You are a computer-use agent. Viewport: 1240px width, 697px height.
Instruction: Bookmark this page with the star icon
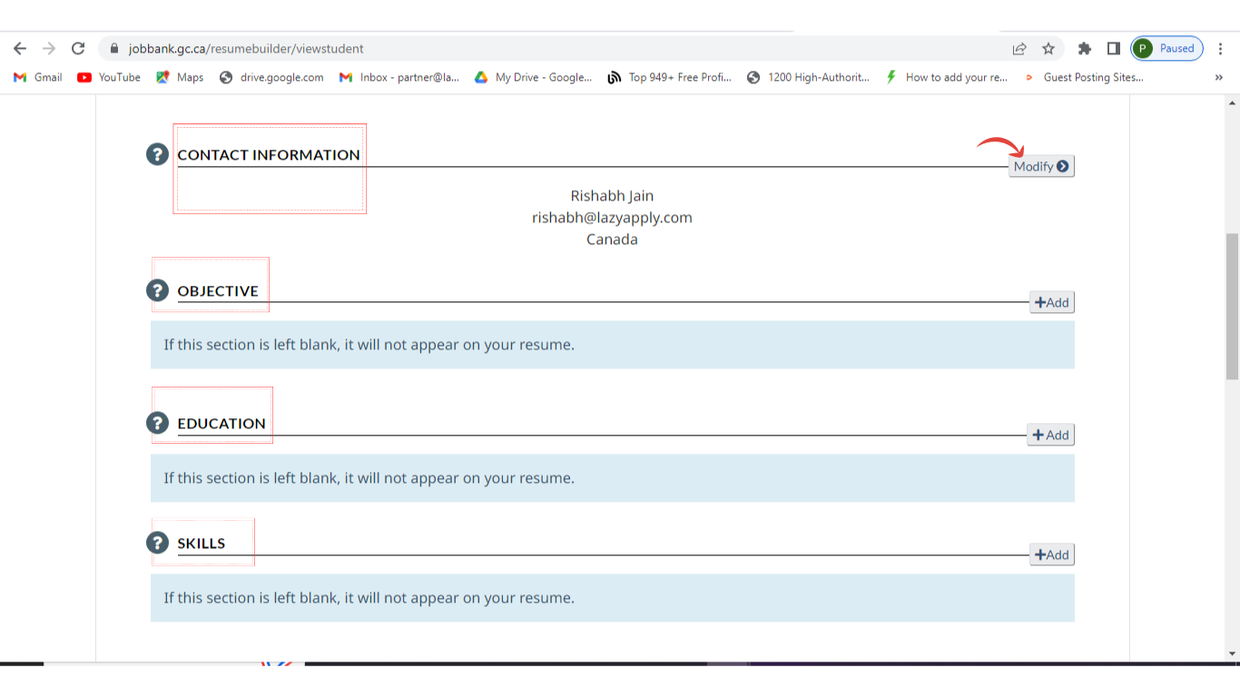1048,49
